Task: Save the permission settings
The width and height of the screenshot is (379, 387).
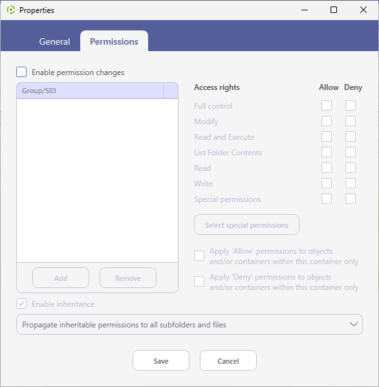Action: tap(161, 360)
